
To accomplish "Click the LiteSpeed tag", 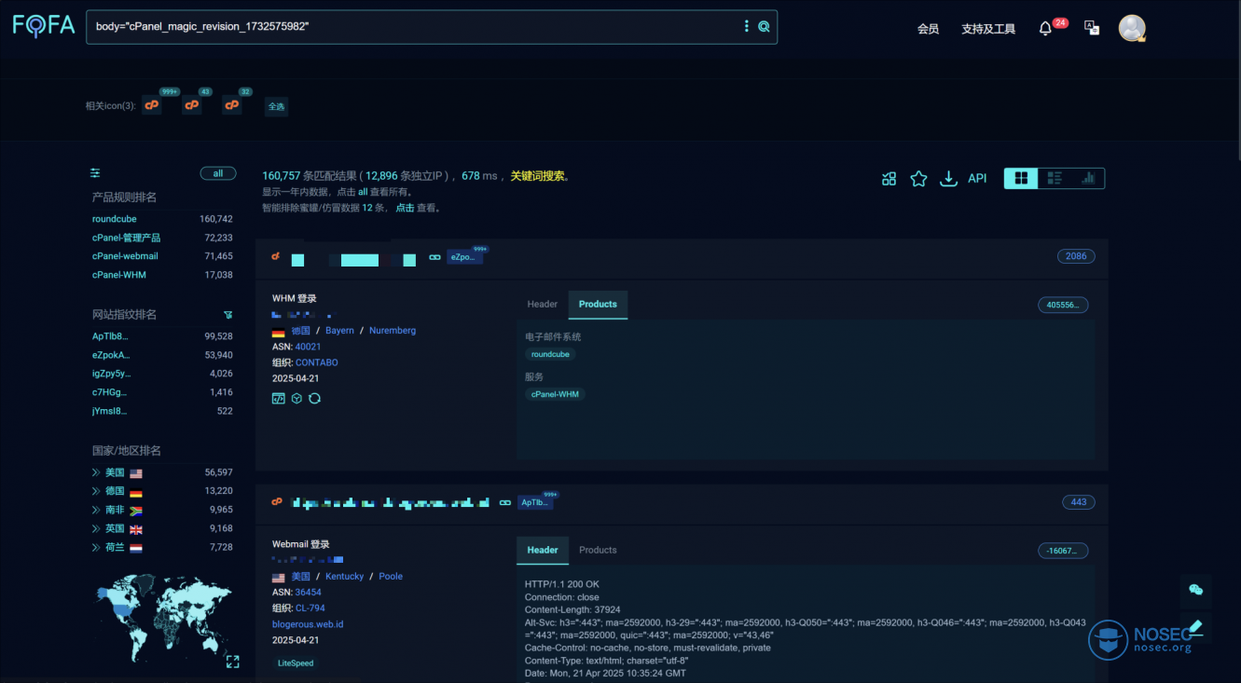I will click(x=296, y=663).
